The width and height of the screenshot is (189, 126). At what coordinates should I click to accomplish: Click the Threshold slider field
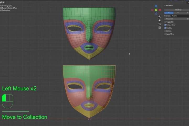coord(177,19)
